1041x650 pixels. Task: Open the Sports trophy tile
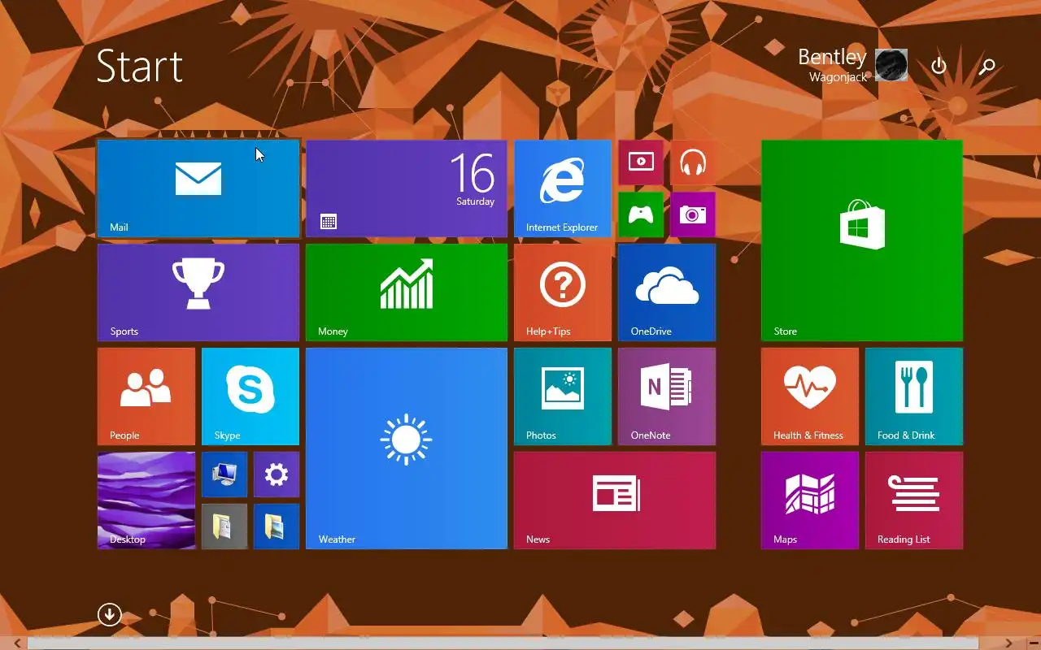(x=198, y=292)
